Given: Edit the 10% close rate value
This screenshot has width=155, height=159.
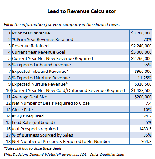Looking at the screenshot, I should (141, 110).
